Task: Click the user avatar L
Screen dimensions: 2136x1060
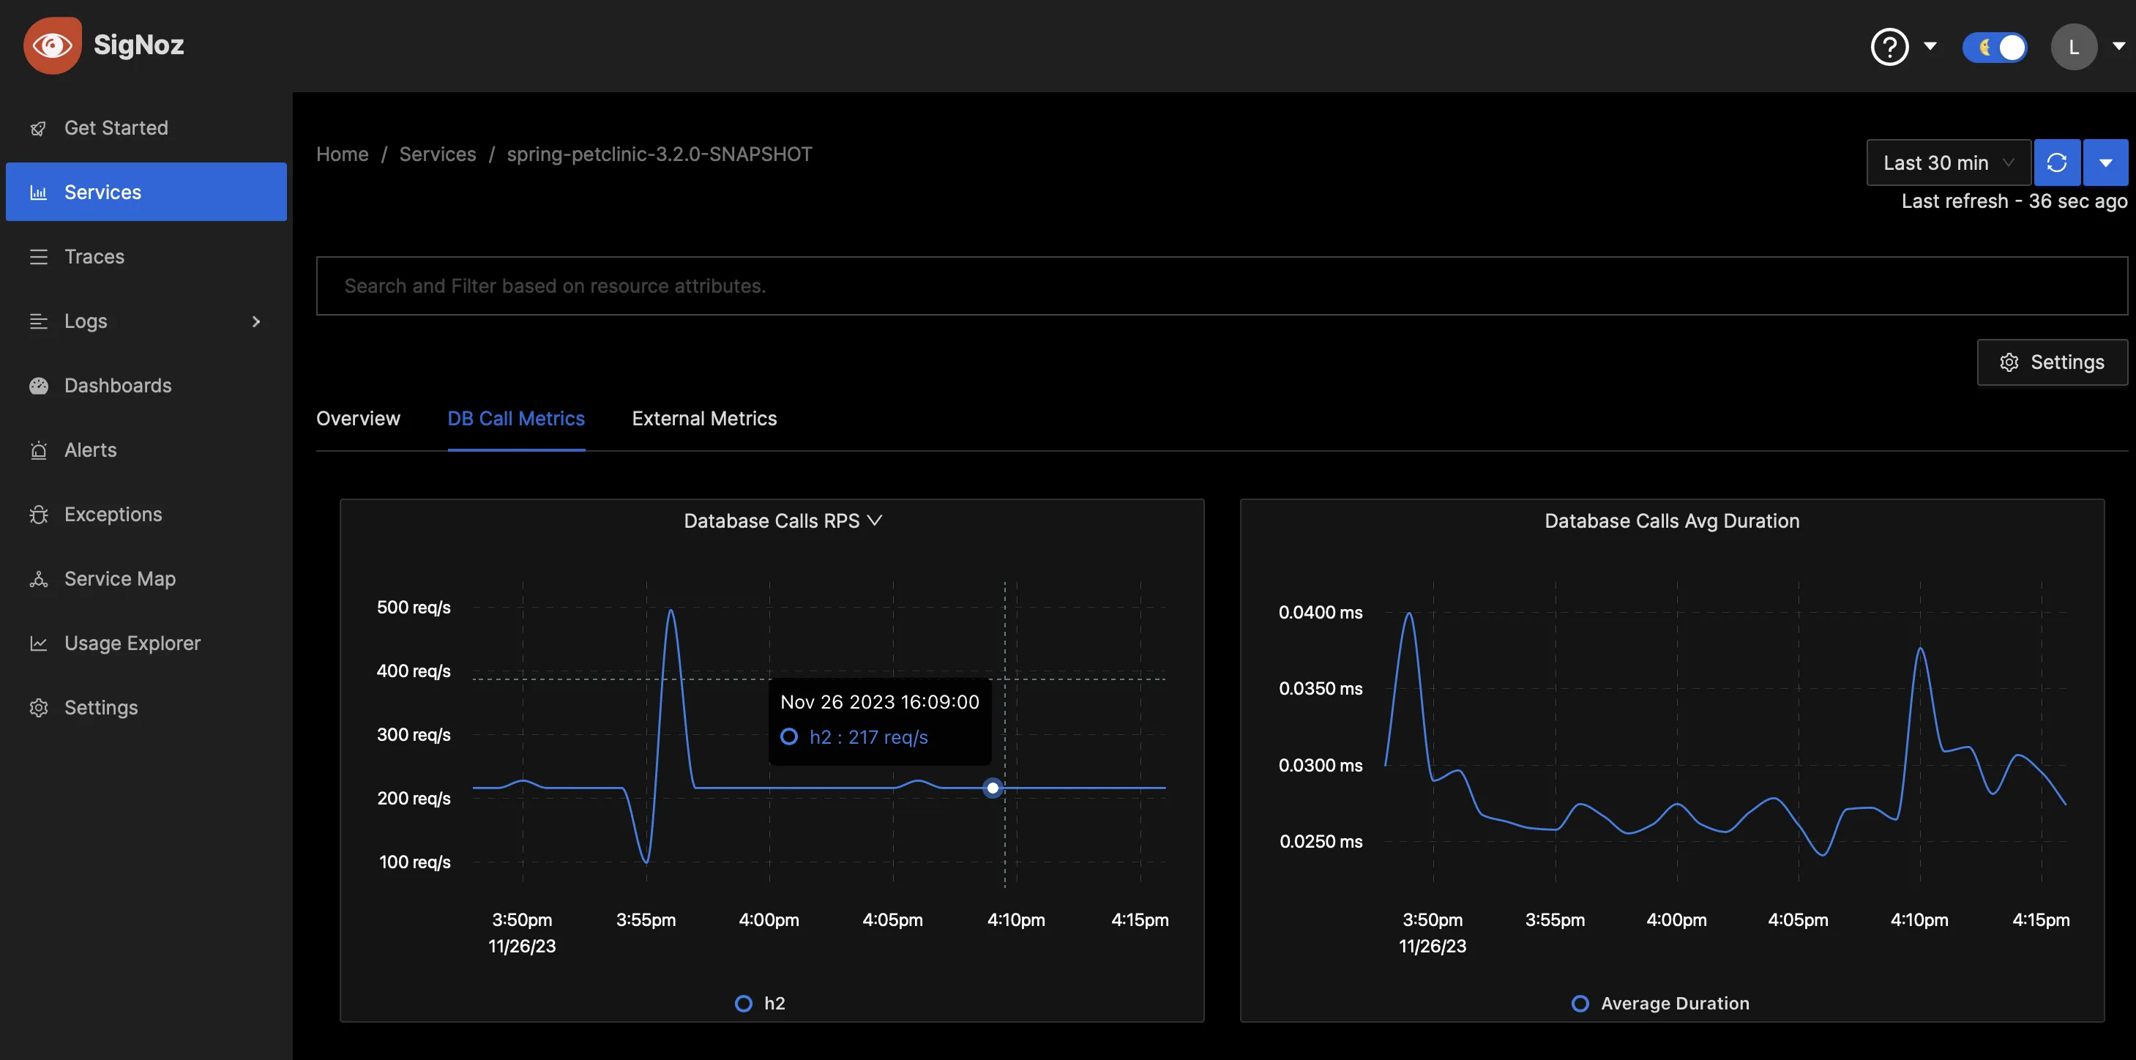Action: pyautogui.click(x=2074, y=48)
